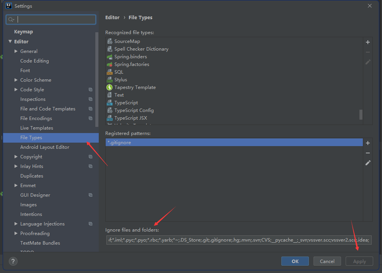Image resolution: width=382 pixels, height=273 pixels.
Task: Click the SourceMap file type icon
Action: click(109, 41)
